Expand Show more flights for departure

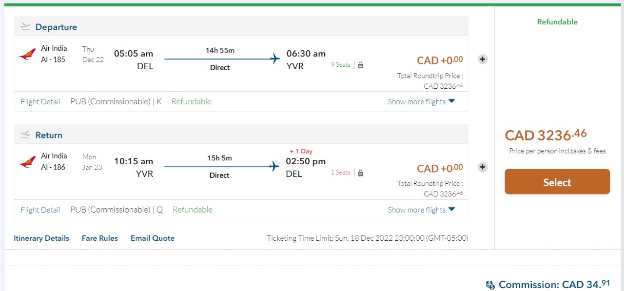[x=421, y=101]
